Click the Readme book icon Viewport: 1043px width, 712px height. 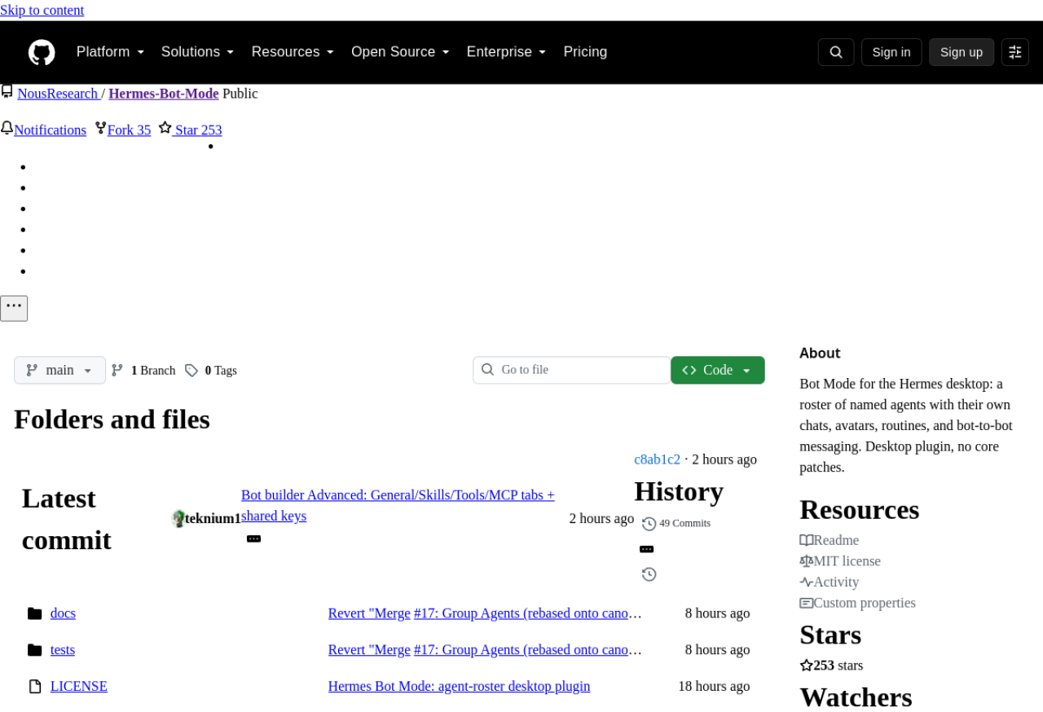807,540
